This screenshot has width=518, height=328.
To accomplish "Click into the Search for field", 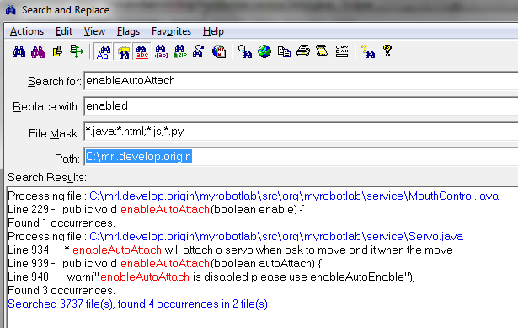I will tap(301, 81).
